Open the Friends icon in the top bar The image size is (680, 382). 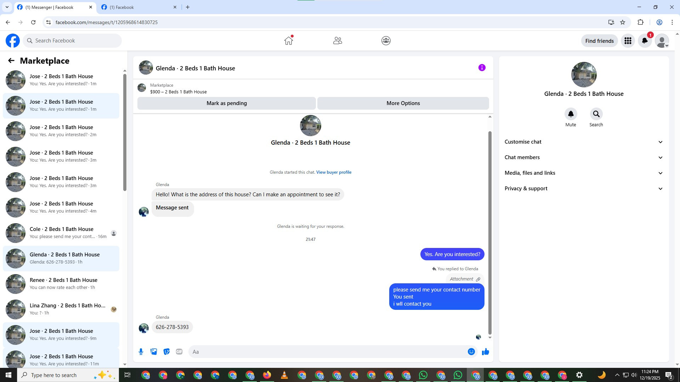[338, 41]
